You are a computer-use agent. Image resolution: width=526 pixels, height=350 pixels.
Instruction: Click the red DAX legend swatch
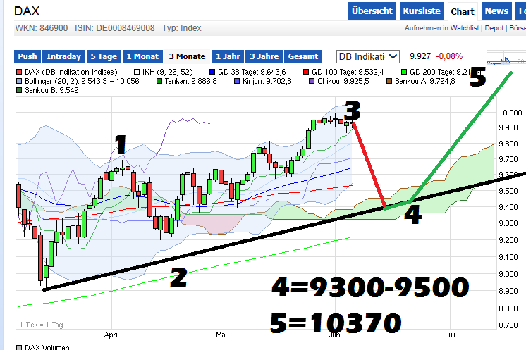coord(19,72)
